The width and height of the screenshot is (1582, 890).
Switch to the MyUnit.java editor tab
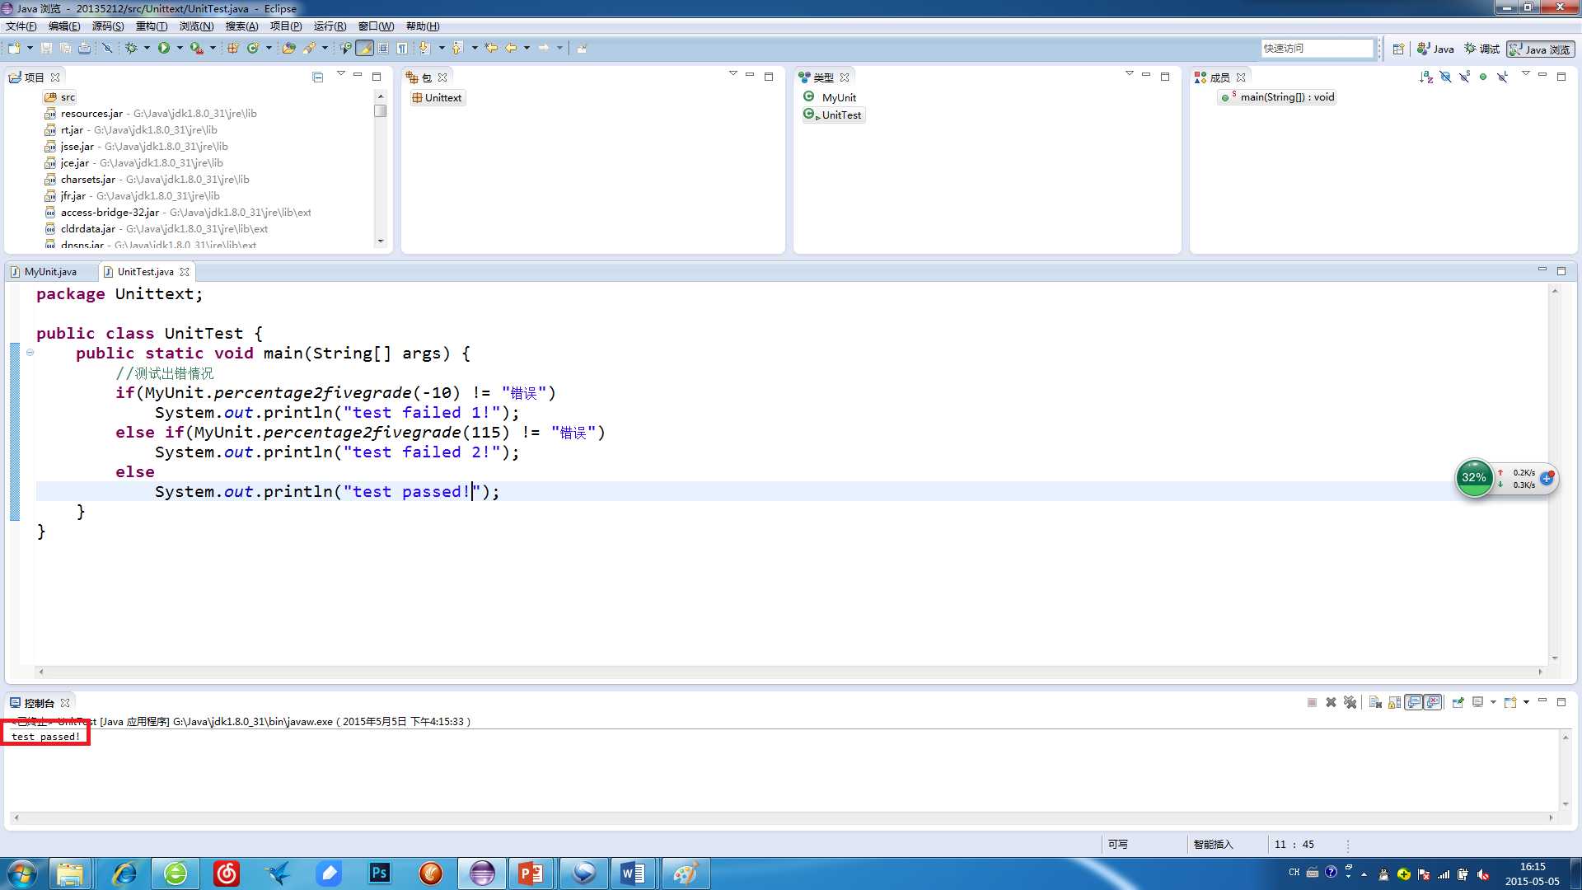[x=50, y=272]
